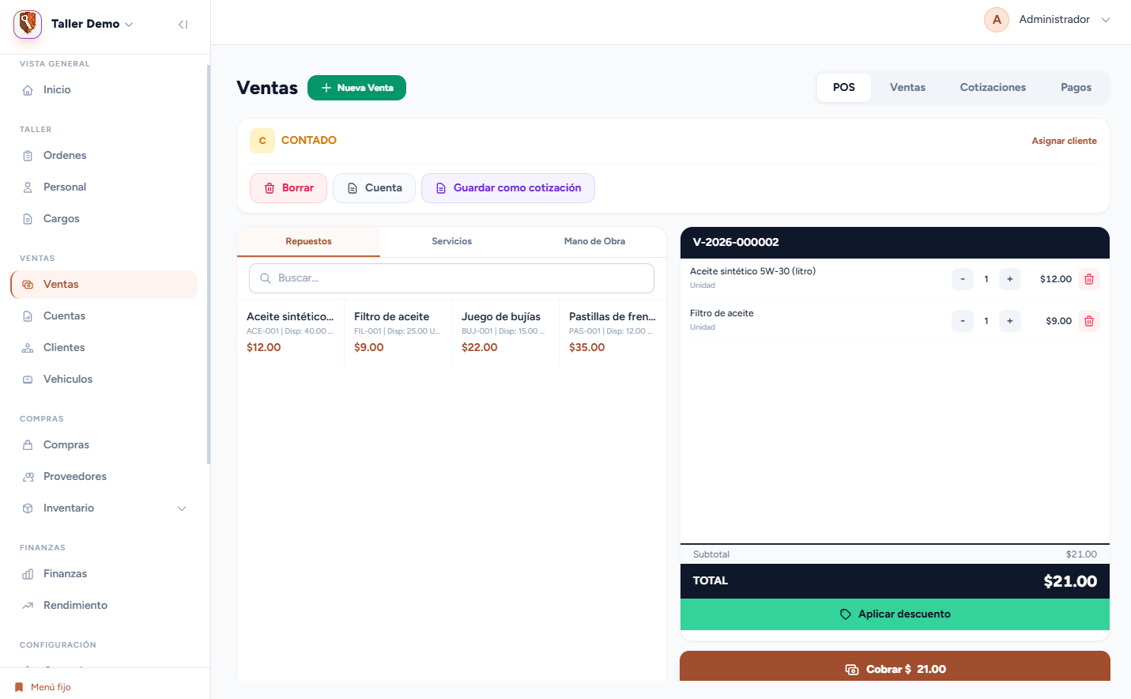Add Filtro de aceite product card
This screenshot has width=1131, height=699.
click(398, 332)
